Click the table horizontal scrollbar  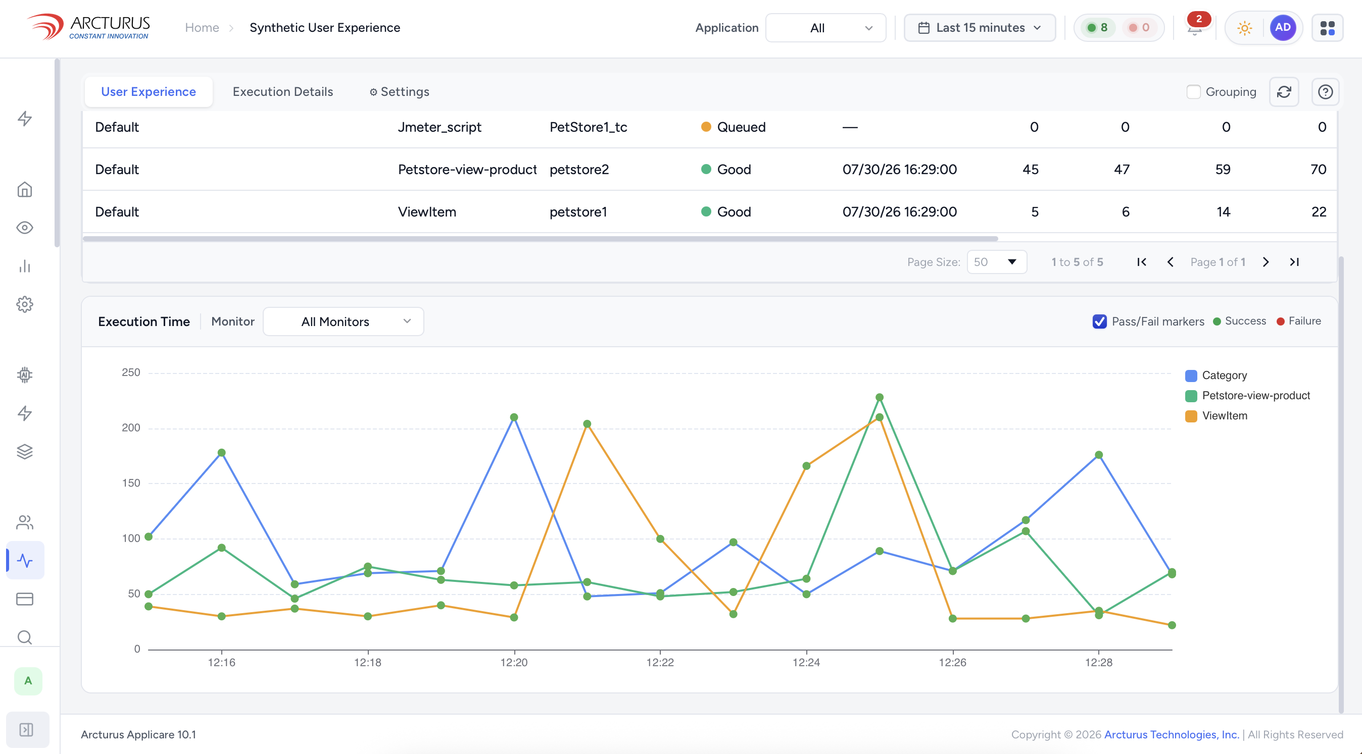coord(541,239)
